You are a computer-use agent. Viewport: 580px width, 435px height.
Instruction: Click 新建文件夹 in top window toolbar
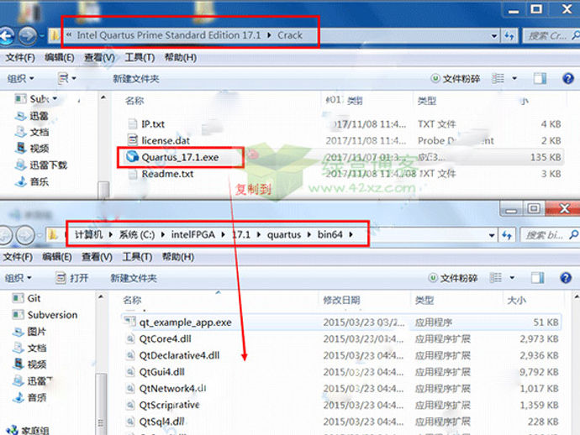[x=135, y=78]
